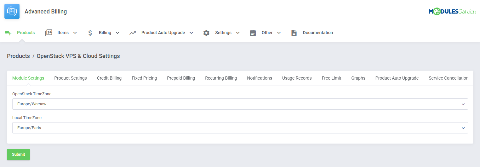Click the Items collection icon
480x167 pixels.
point(49,33)
